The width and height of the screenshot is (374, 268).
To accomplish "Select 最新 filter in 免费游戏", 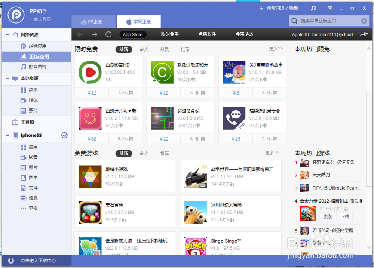I will [124, 153].
